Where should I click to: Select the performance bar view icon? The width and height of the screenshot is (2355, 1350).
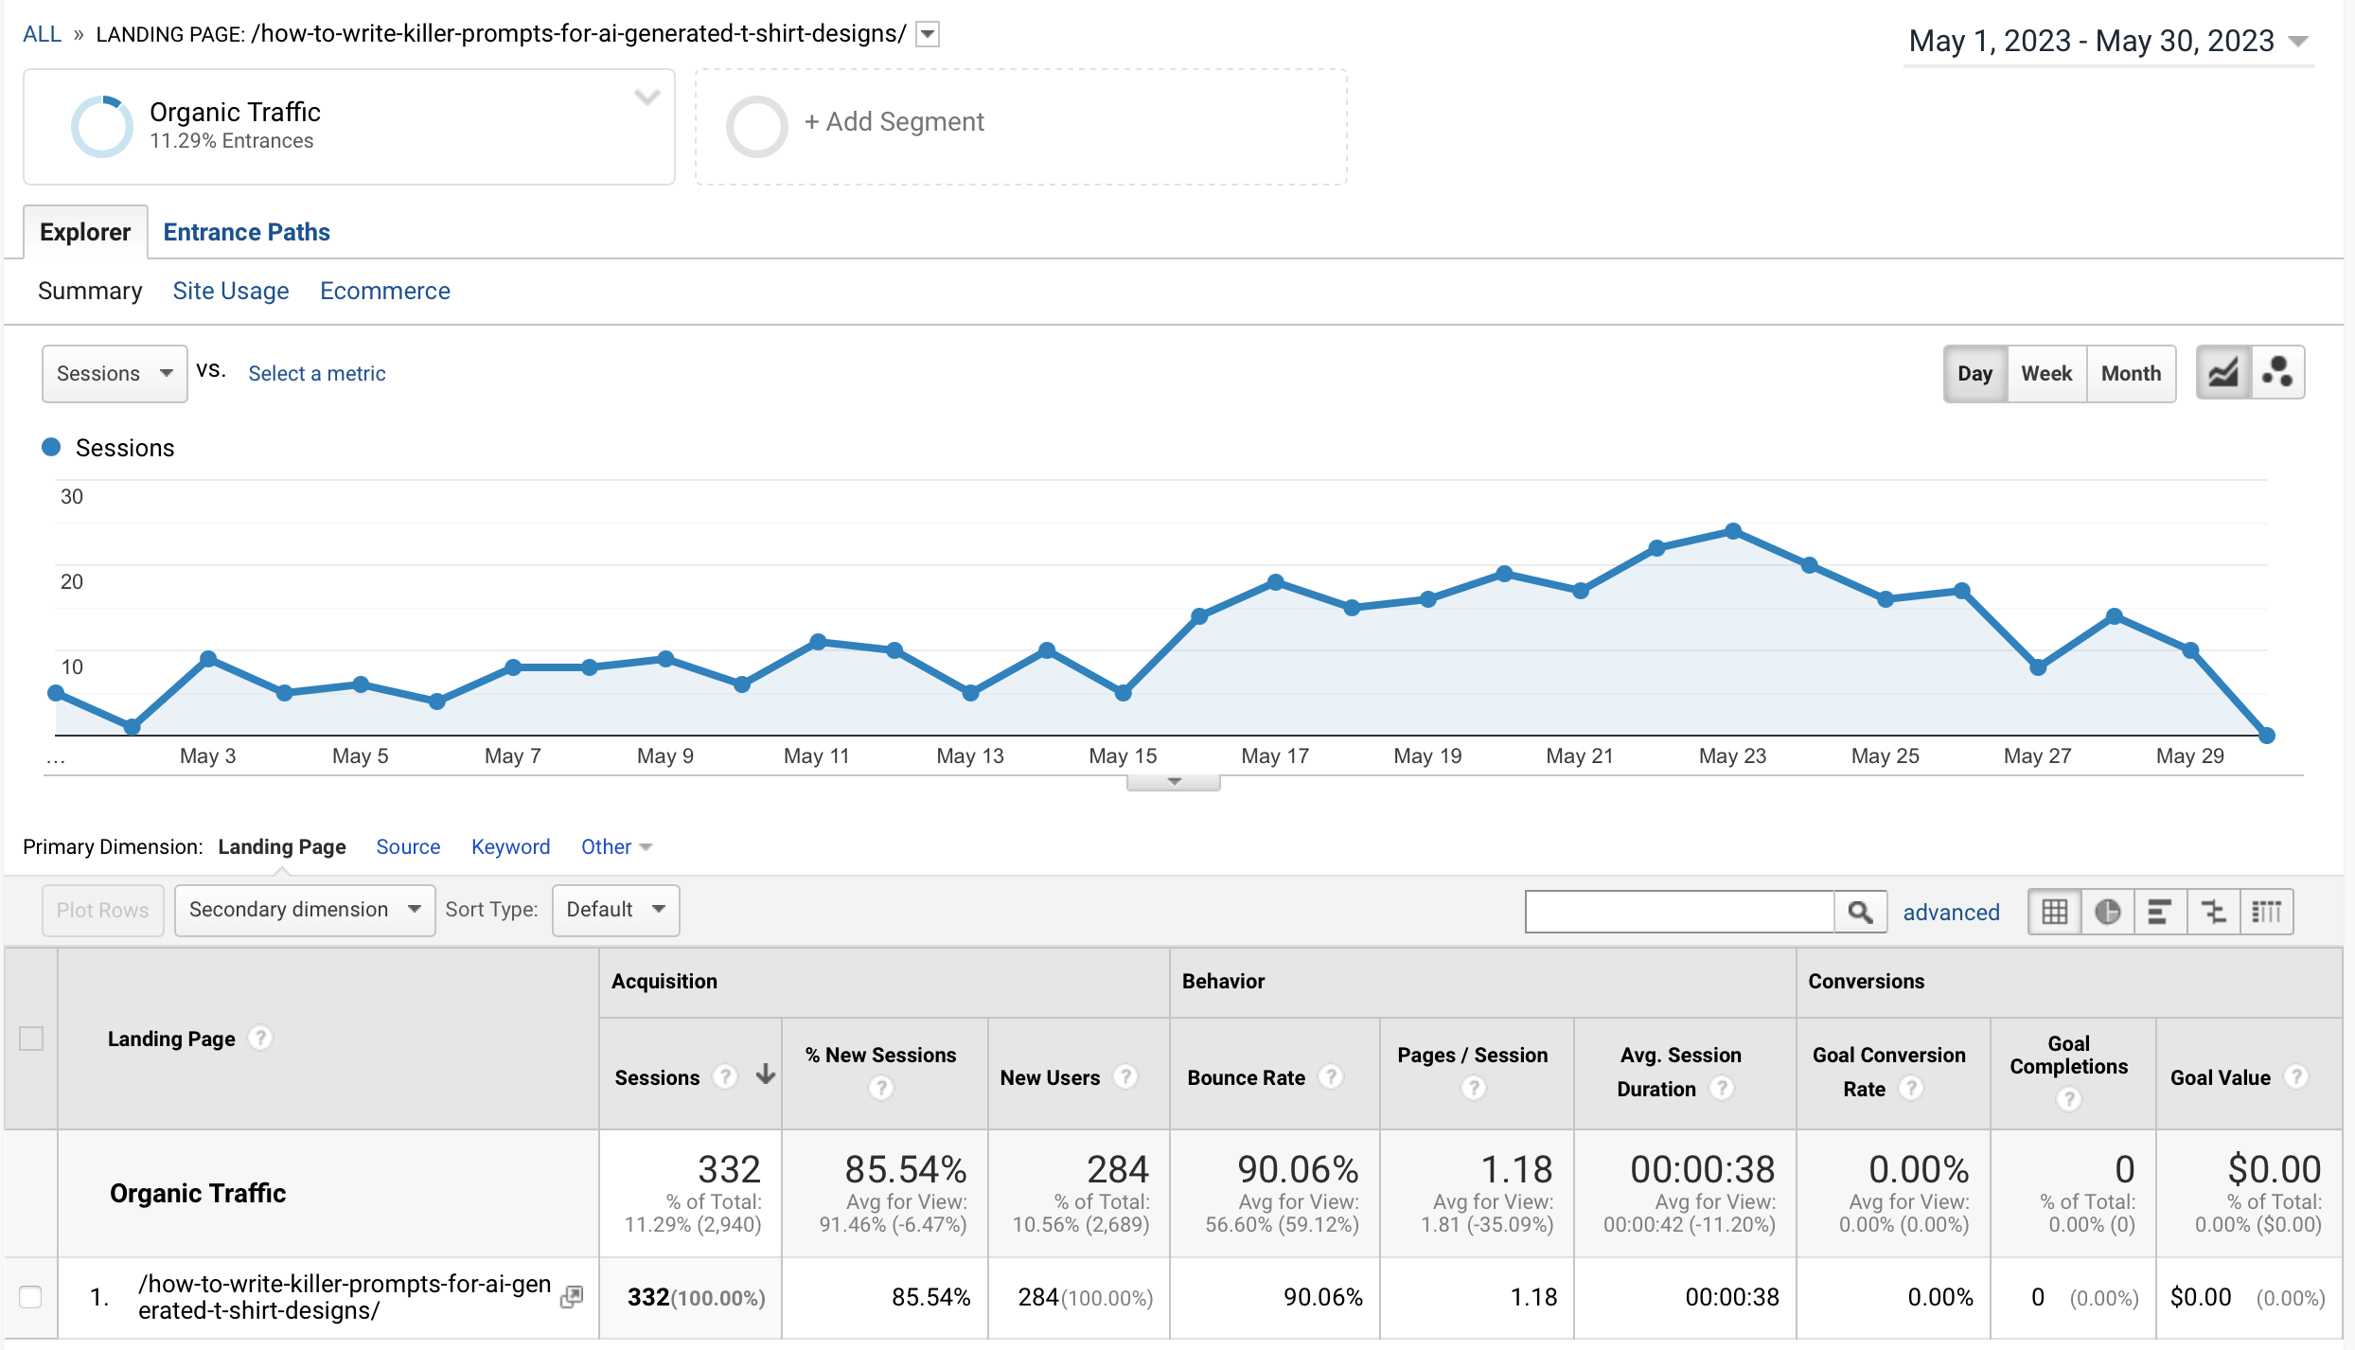pyautogui.click(x=2159, y=911)
